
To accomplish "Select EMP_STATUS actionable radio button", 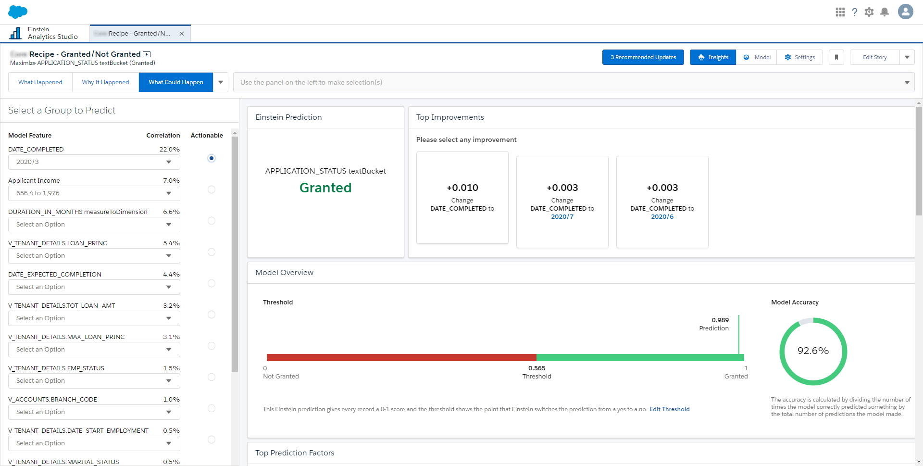I will tap(212, 377).
